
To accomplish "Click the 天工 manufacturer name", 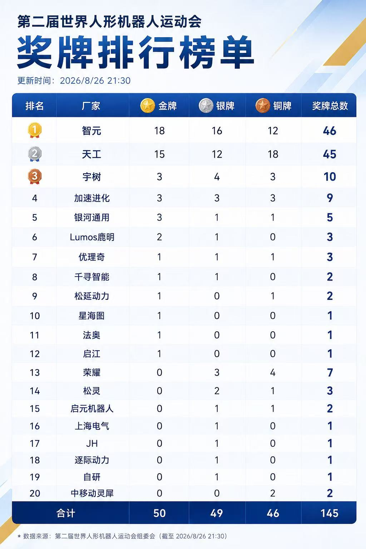I will pos(91,154).
